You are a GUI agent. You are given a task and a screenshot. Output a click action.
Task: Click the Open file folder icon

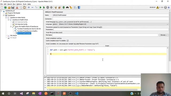point(9,7)
